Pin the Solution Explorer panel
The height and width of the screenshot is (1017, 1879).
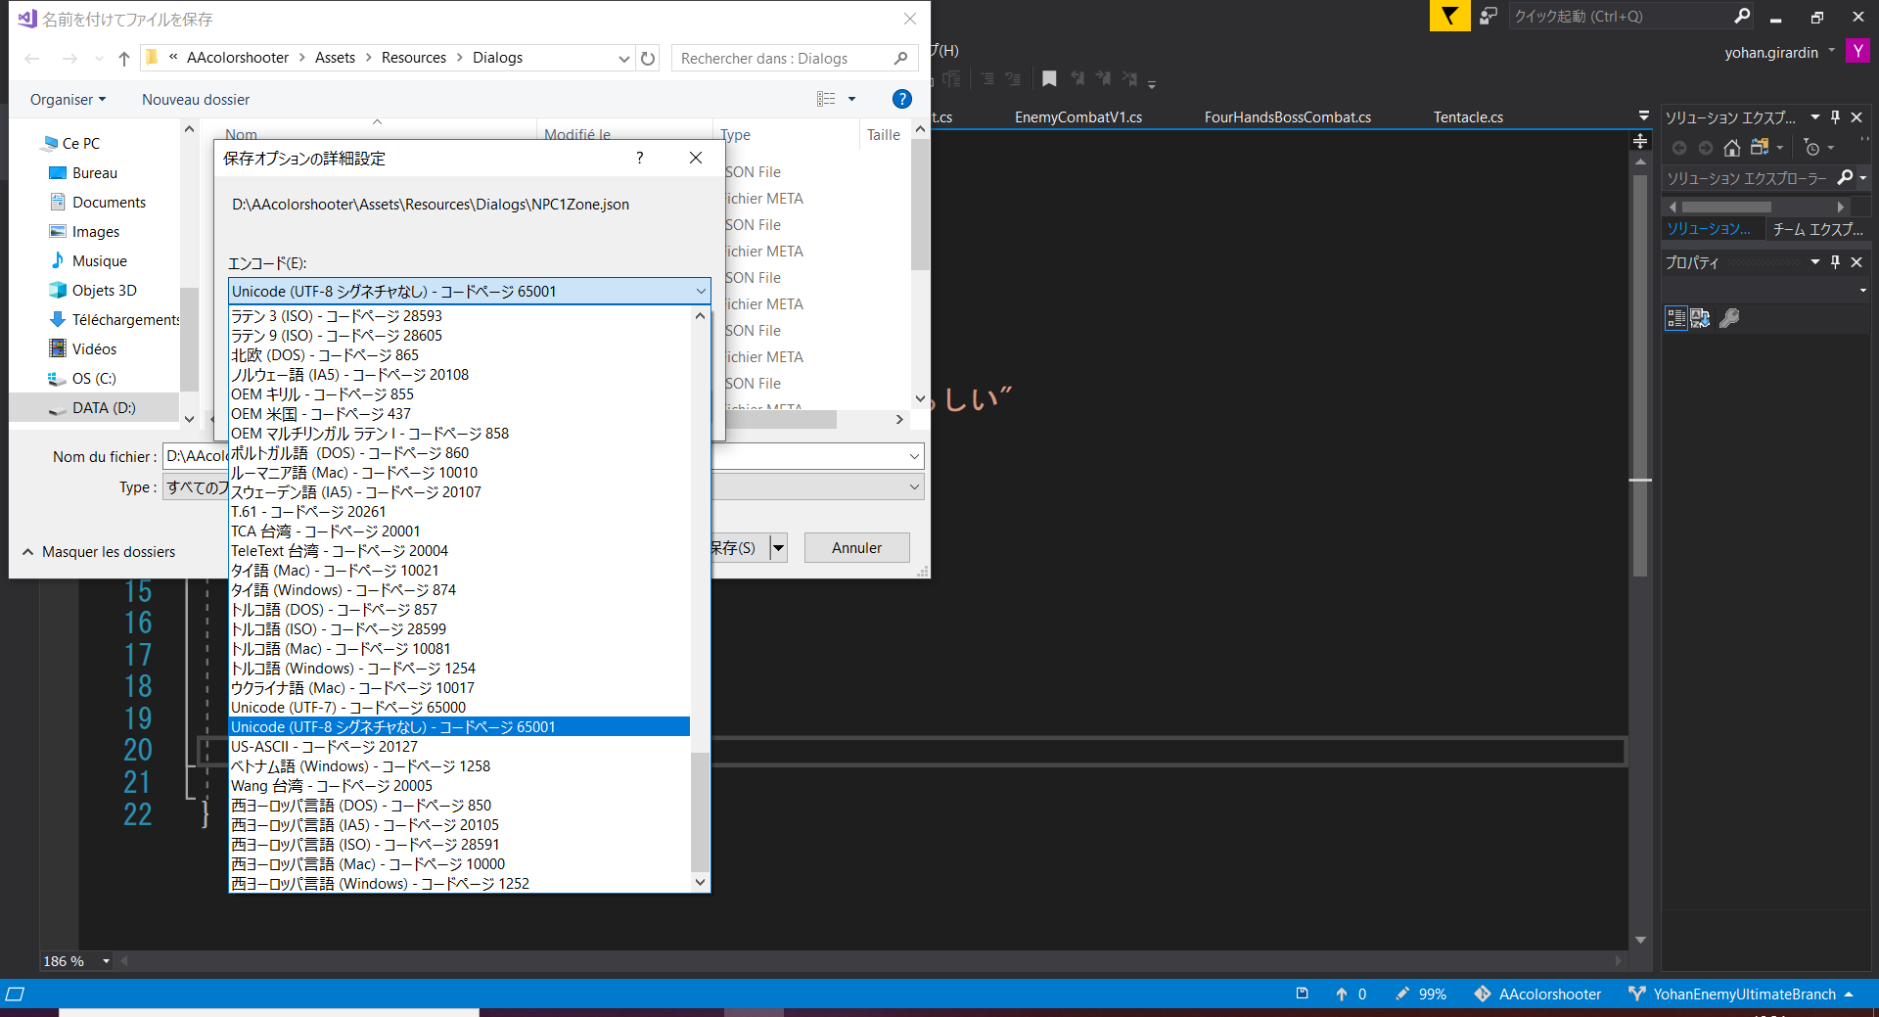click(1835, 116)
